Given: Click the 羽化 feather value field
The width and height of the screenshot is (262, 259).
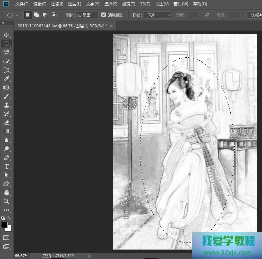Looking at the screenshot, I should 87,15.
